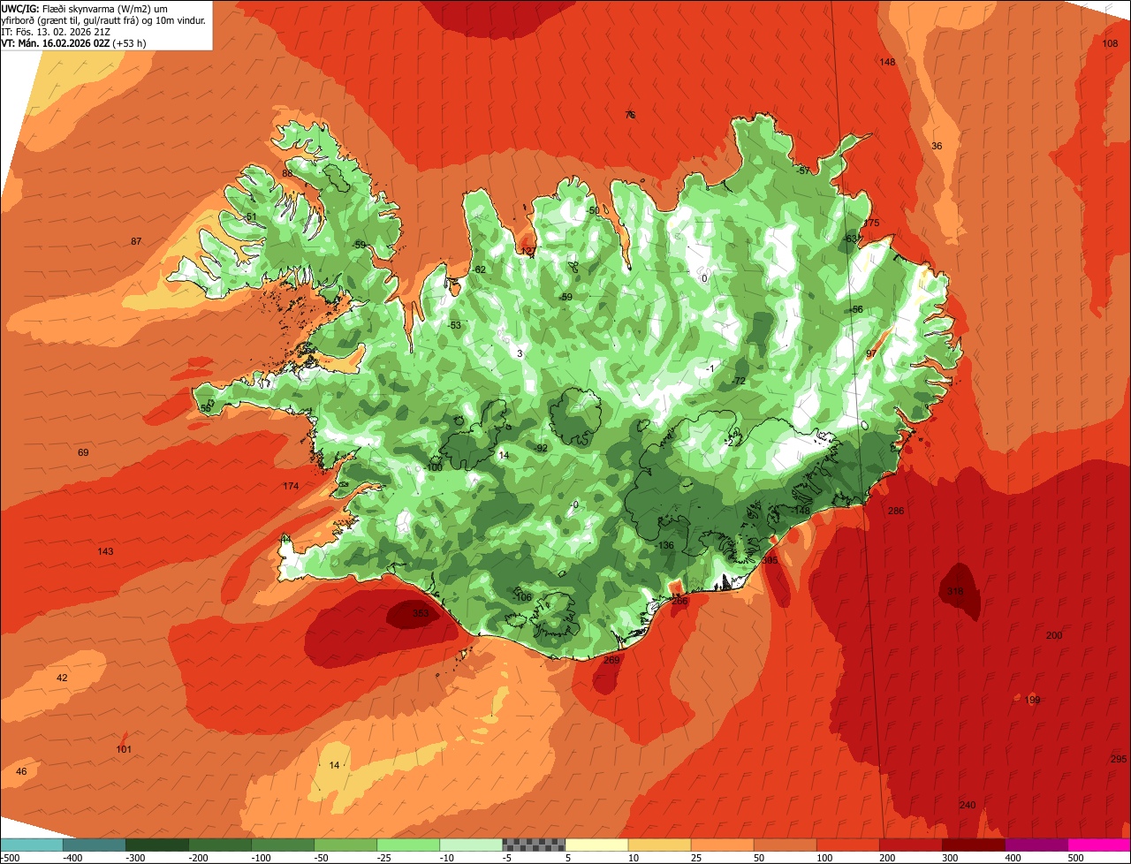Image resolution: width=1131 pixels, height=864 pixels.
Task: Click the map value 51 in the western Westfjords
Action: [x=251, y=216]
